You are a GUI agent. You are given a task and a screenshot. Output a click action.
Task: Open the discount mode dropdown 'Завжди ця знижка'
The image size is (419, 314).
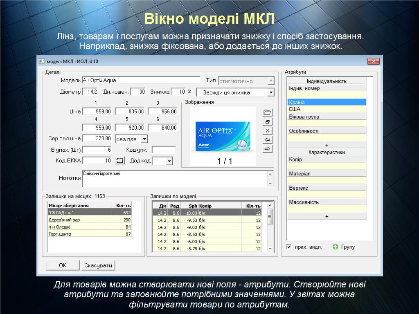270,93
